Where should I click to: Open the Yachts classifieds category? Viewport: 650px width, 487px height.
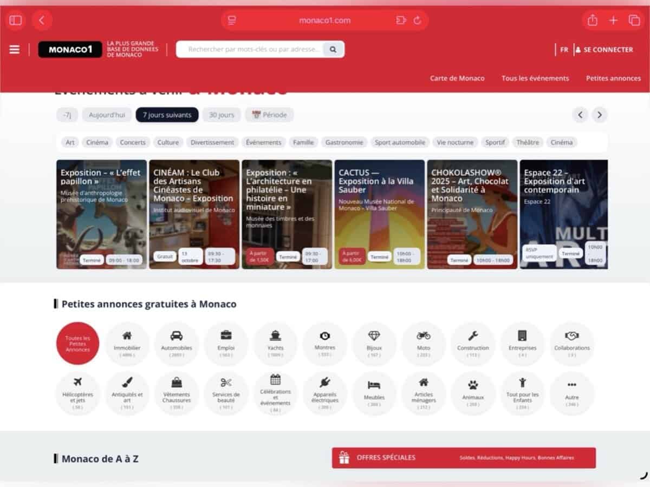pyautogui.click(x=275, y=344)
